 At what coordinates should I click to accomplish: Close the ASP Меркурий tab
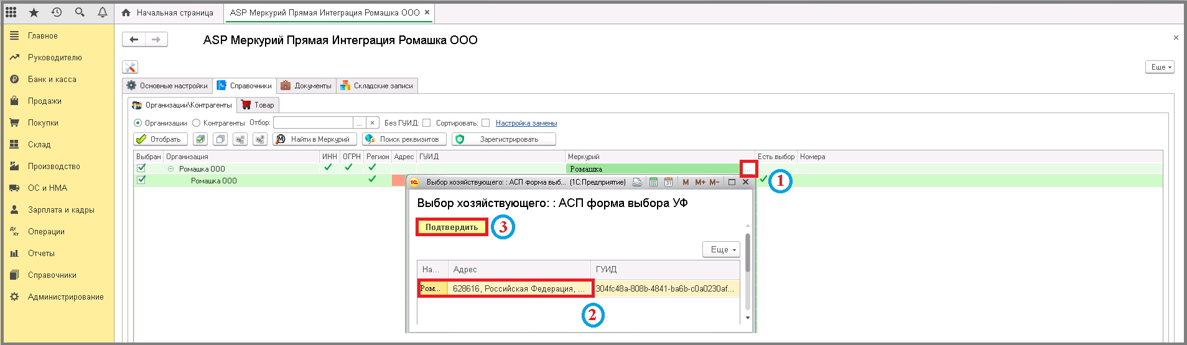[x=427, y=12]
